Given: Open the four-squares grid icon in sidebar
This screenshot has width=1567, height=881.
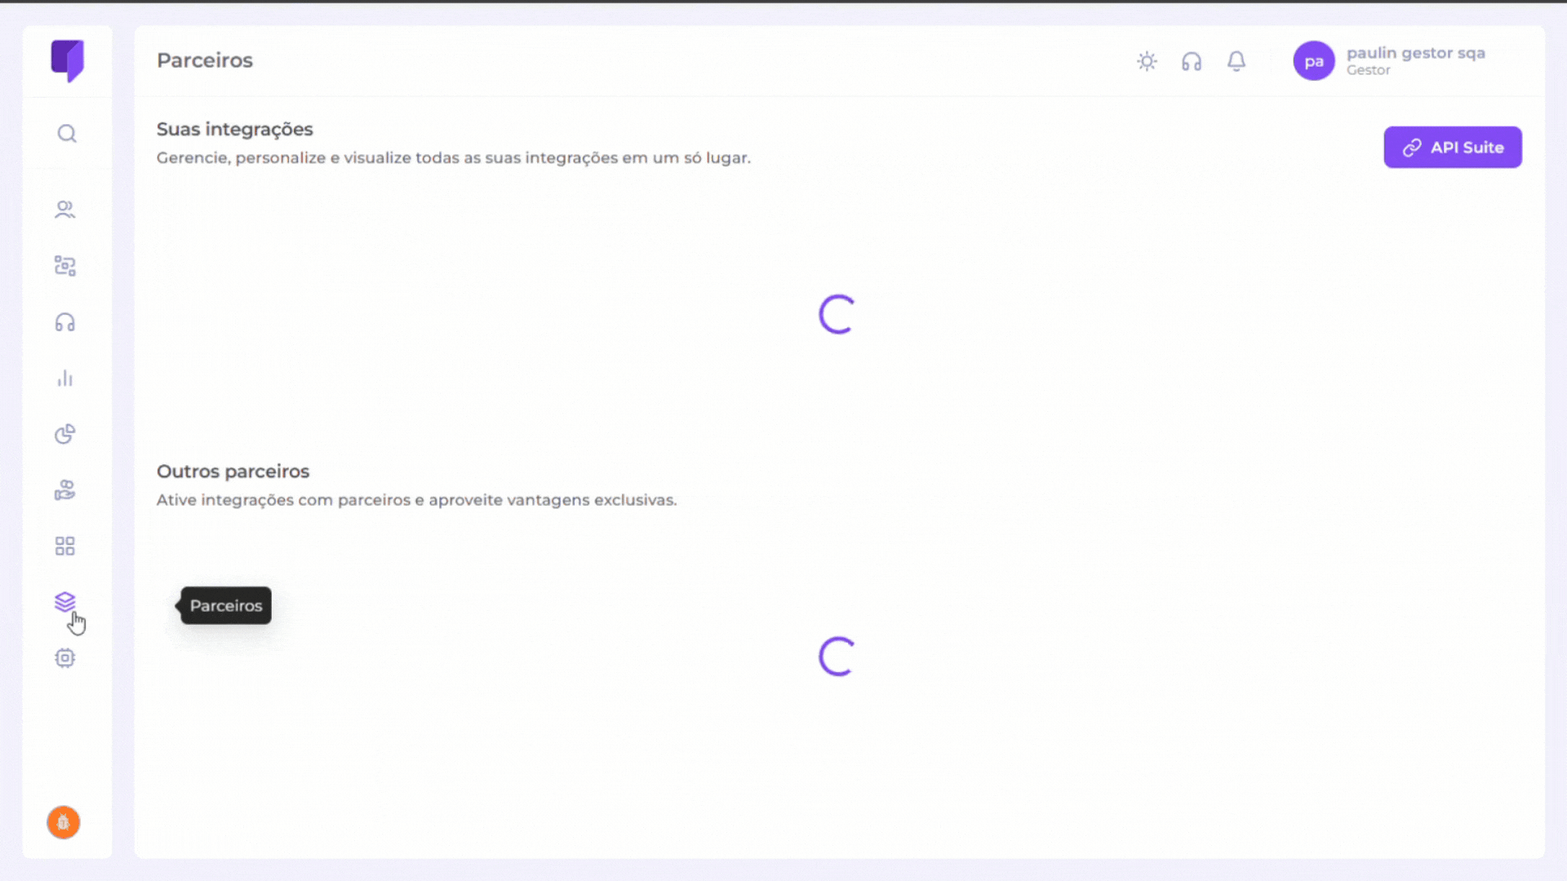Looking at the screenshot, I should tap(65, 546).
